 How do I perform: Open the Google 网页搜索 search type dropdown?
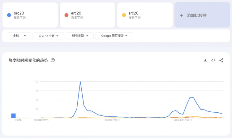pyautogui.click(x=114, y=36)
